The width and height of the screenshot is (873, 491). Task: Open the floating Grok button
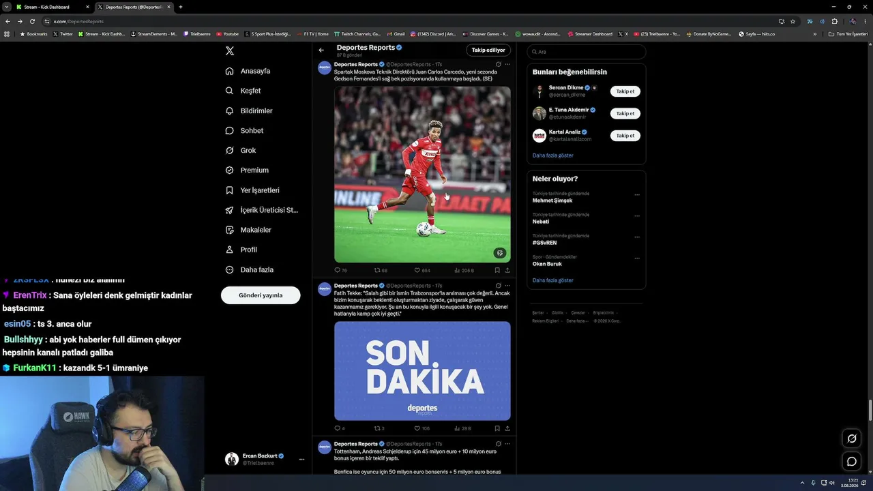852,438
